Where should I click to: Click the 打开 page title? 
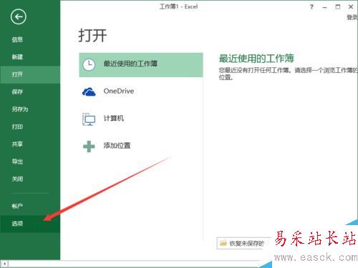pos(92,36)
